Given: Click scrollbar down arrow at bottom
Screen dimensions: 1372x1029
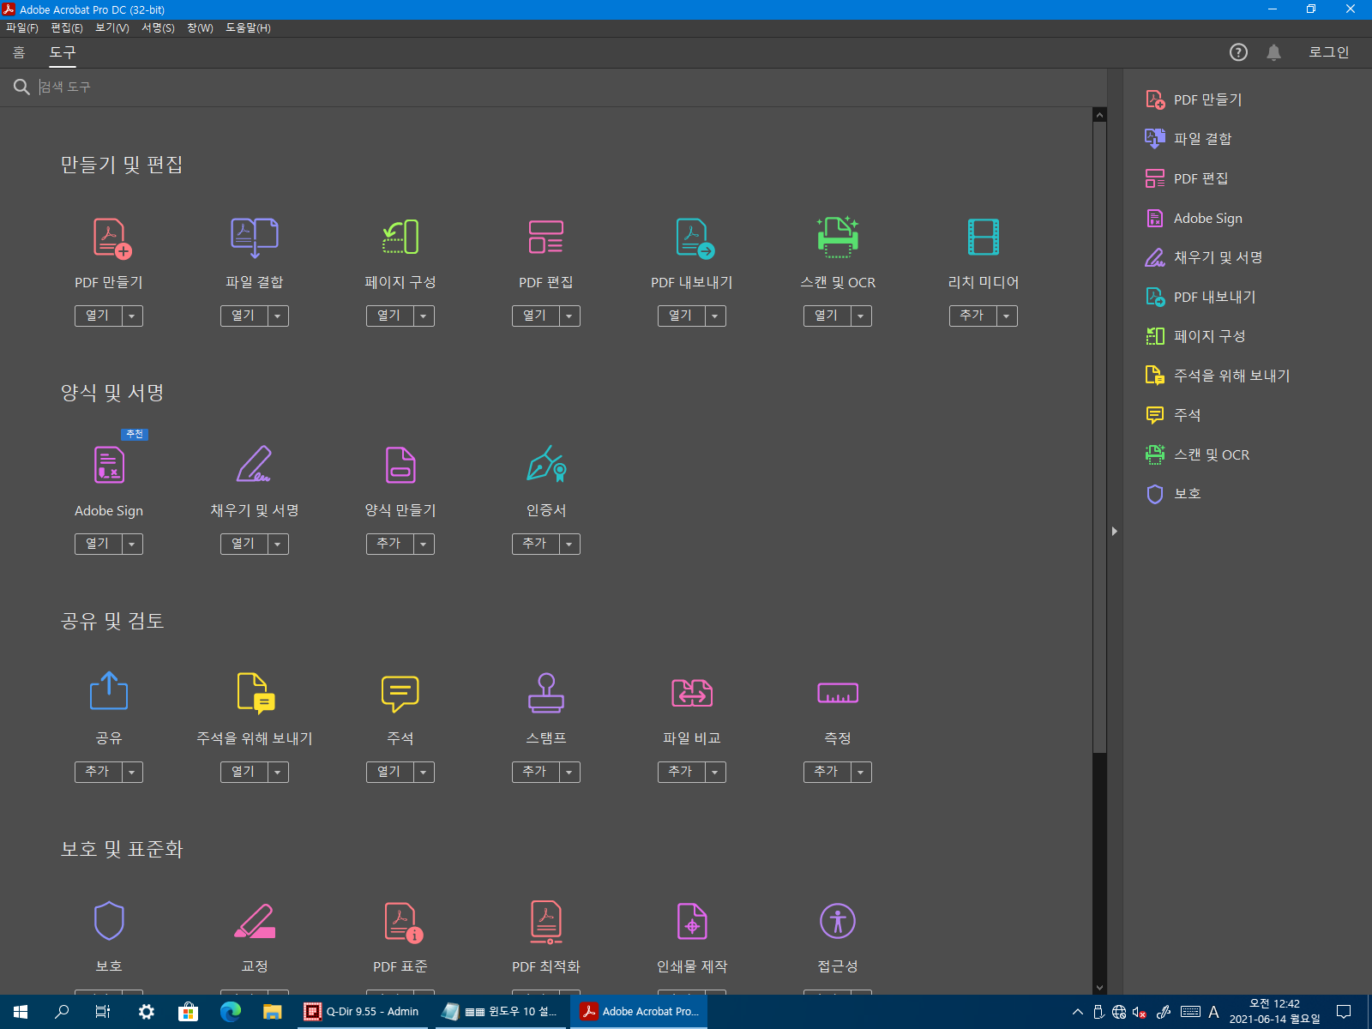Looking at the screenshot, I should coord(1099,988).
